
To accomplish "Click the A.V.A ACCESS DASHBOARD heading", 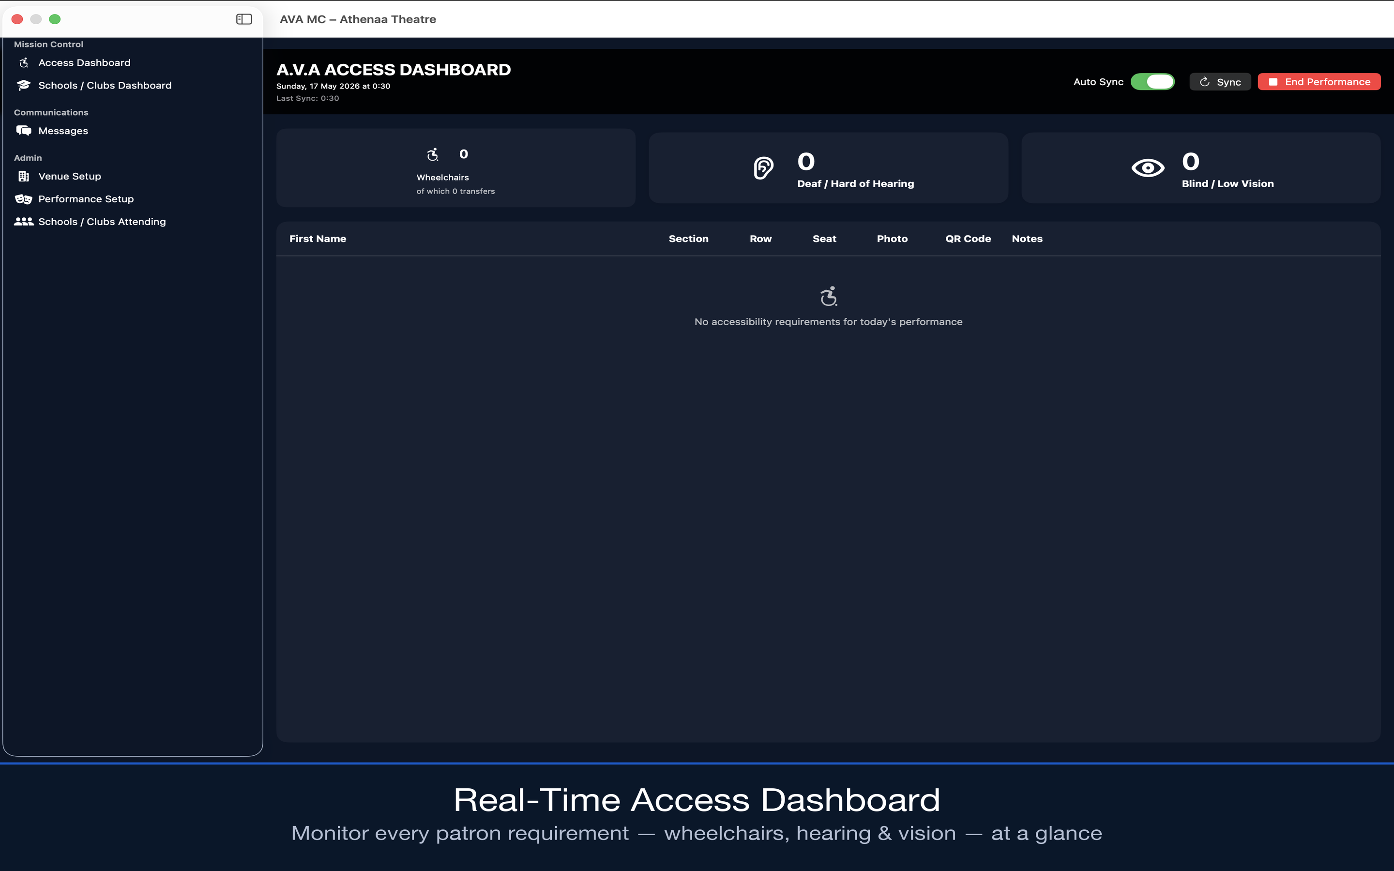I will click(x=394, y=70).
